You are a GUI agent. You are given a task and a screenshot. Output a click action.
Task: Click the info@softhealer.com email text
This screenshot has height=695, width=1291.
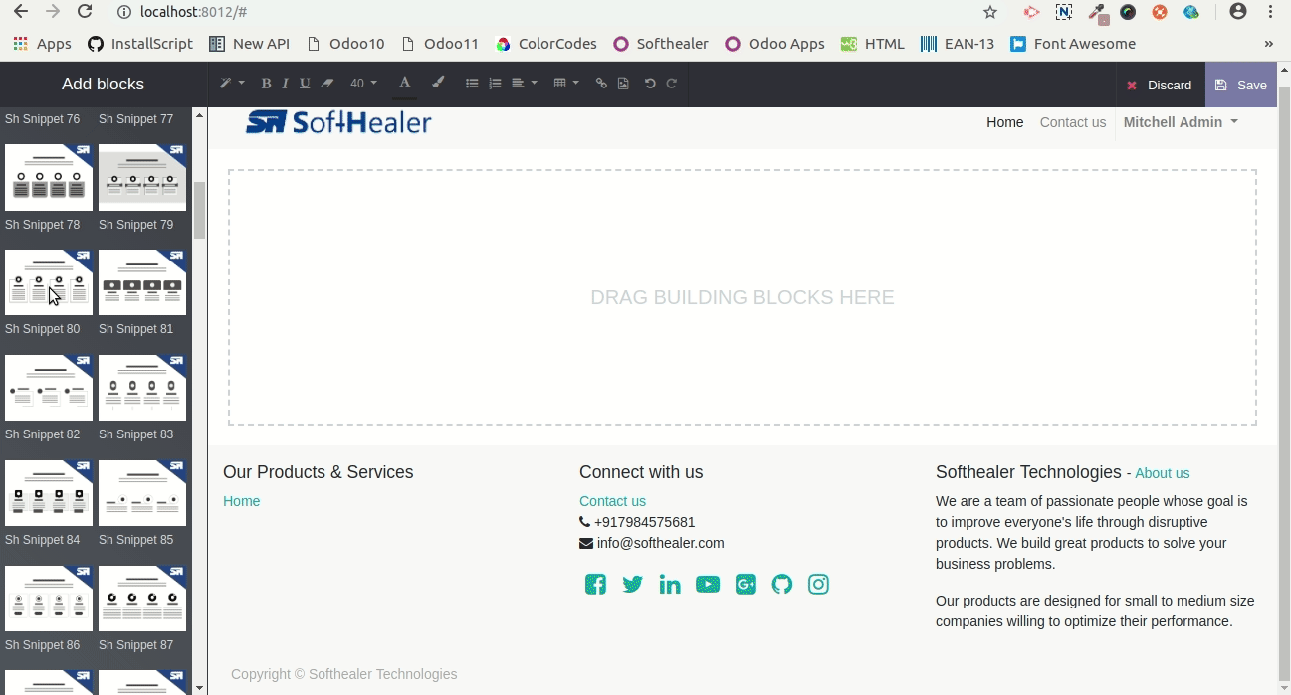(661, 543)
